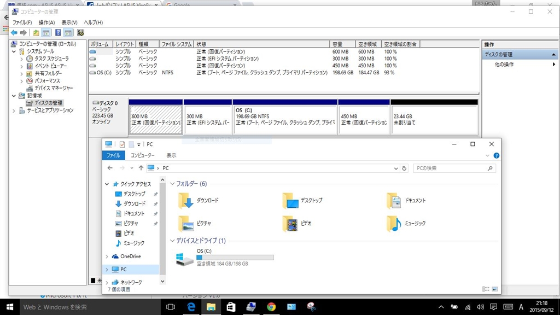Select ネットワーク in navigation pane
The image size is (560, 315).
click(x=131, y=283)
